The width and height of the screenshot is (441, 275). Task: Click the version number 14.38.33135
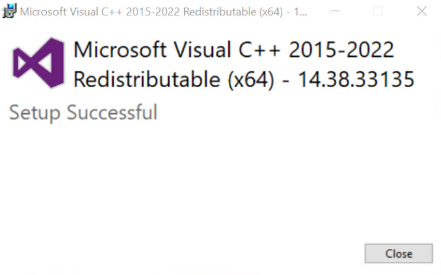(x=355, y=80)
